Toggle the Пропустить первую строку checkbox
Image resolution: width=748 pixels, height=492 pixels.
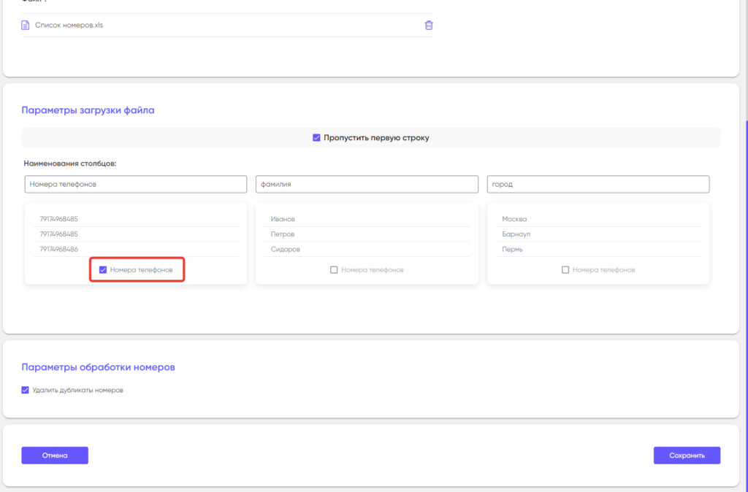[316, 138]
